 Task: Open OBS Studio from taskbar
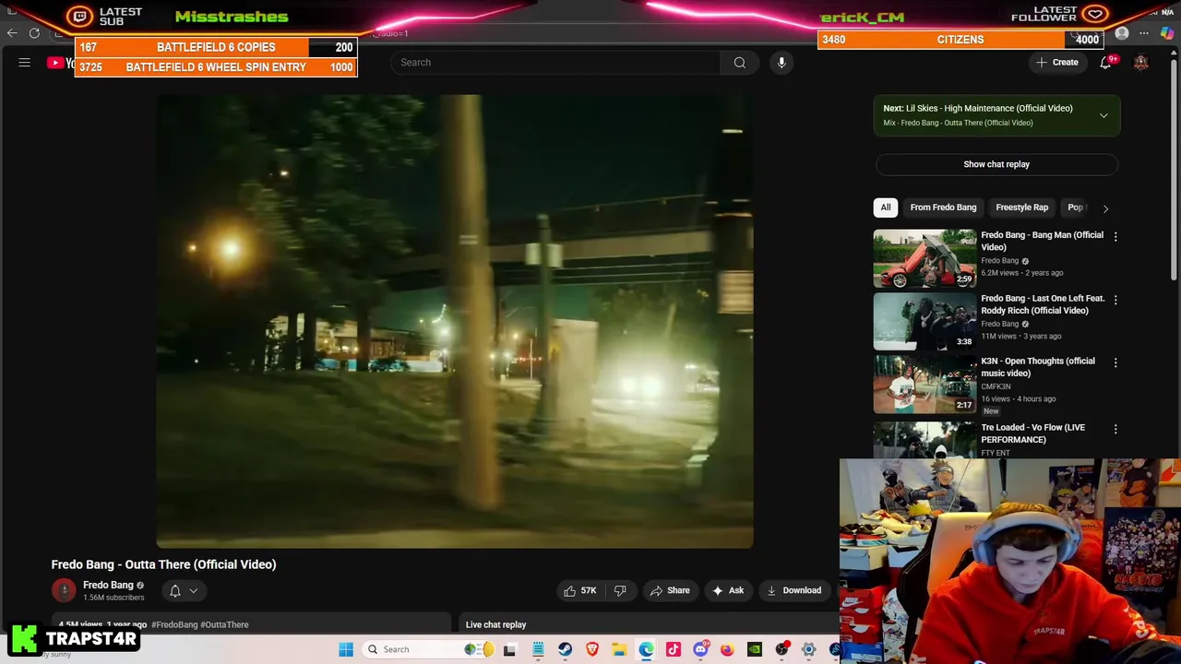point(781,649)
